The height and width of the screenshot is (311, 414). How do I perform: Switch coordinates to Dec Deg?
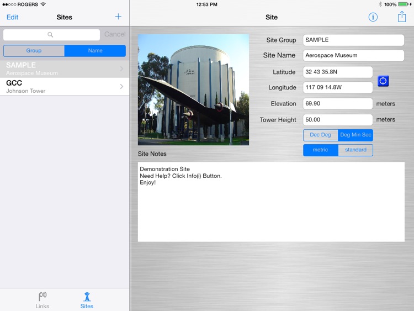click(320, 135)
